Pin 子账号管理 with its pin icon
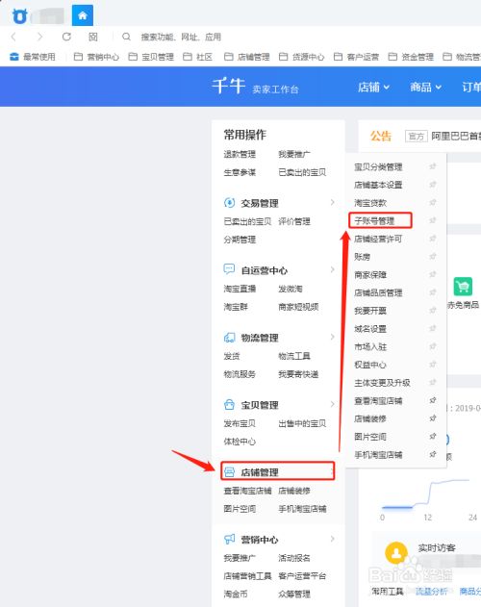The height and width of the screenshot is (607, 481). pos(433,220)
